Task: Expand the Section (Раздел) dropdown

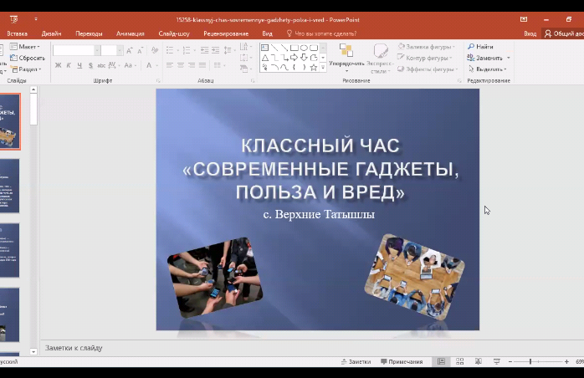Action: (x=28, y=69)
